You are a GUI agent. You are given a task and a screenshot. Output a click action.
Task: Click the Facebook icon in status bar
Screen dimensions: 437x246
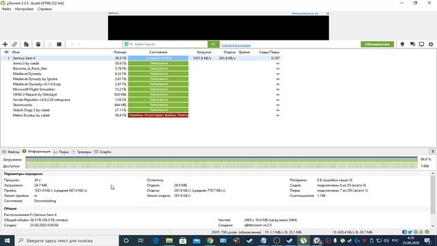[404, 232]
